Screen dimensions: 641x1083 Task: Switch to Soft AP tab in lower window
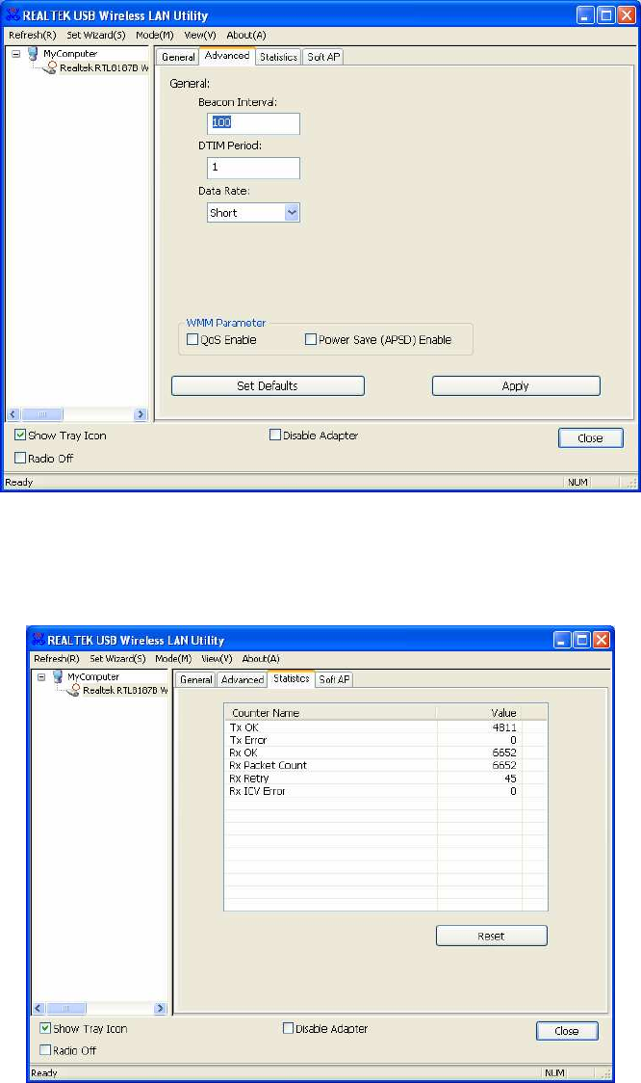coord(335,679)
